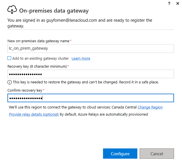Focus the gateway name input field

click(x=91, y=49)
